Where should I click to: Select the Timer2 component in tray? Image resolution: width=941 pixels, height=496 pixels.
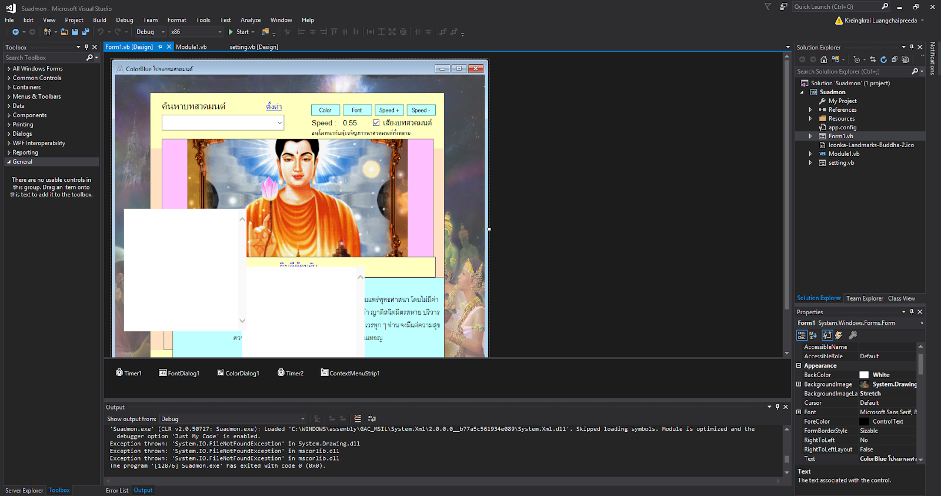(x=291, y=373)
